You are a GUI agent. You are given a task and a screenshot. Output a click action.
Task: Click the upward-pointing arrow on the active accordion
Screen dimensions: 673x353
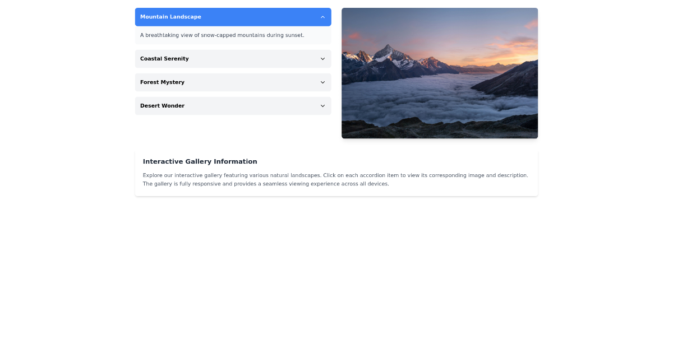click(x=322, y=17)
